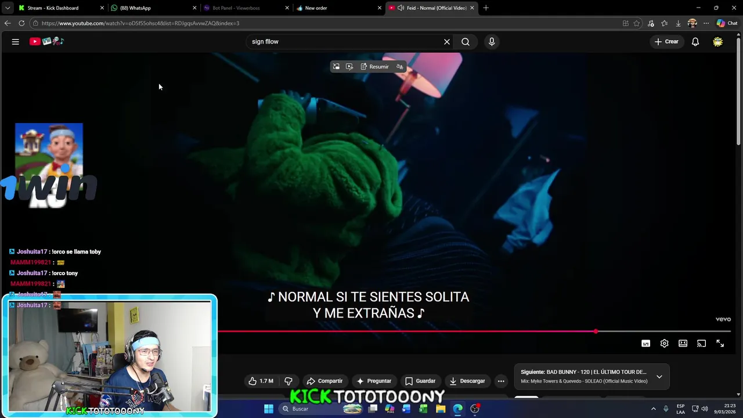Enter fullscreen on the video player
The image size is (743, 418).
pos(720,344)
